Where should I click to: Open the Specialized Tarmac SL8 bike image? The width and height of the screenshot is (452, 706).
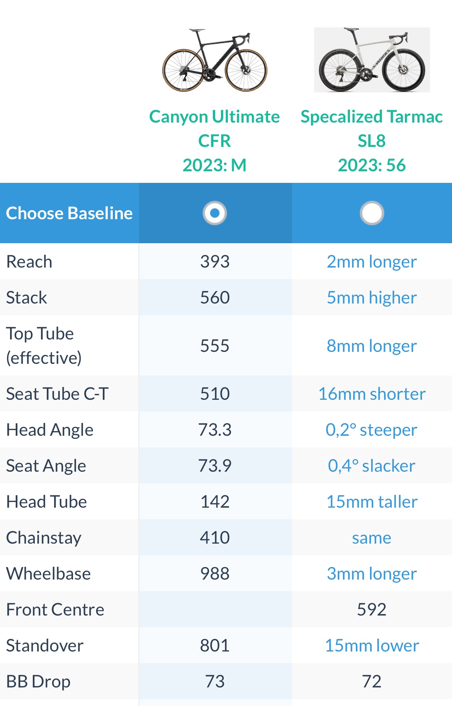[x=372, y=60]
